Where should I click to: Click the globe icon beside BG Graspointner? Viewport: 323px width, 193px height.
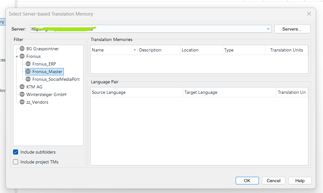coord(22,49)
